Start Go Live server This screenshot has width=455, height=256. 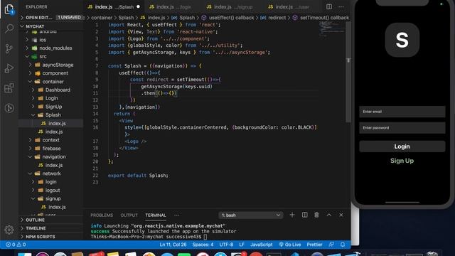coord(289,245)
